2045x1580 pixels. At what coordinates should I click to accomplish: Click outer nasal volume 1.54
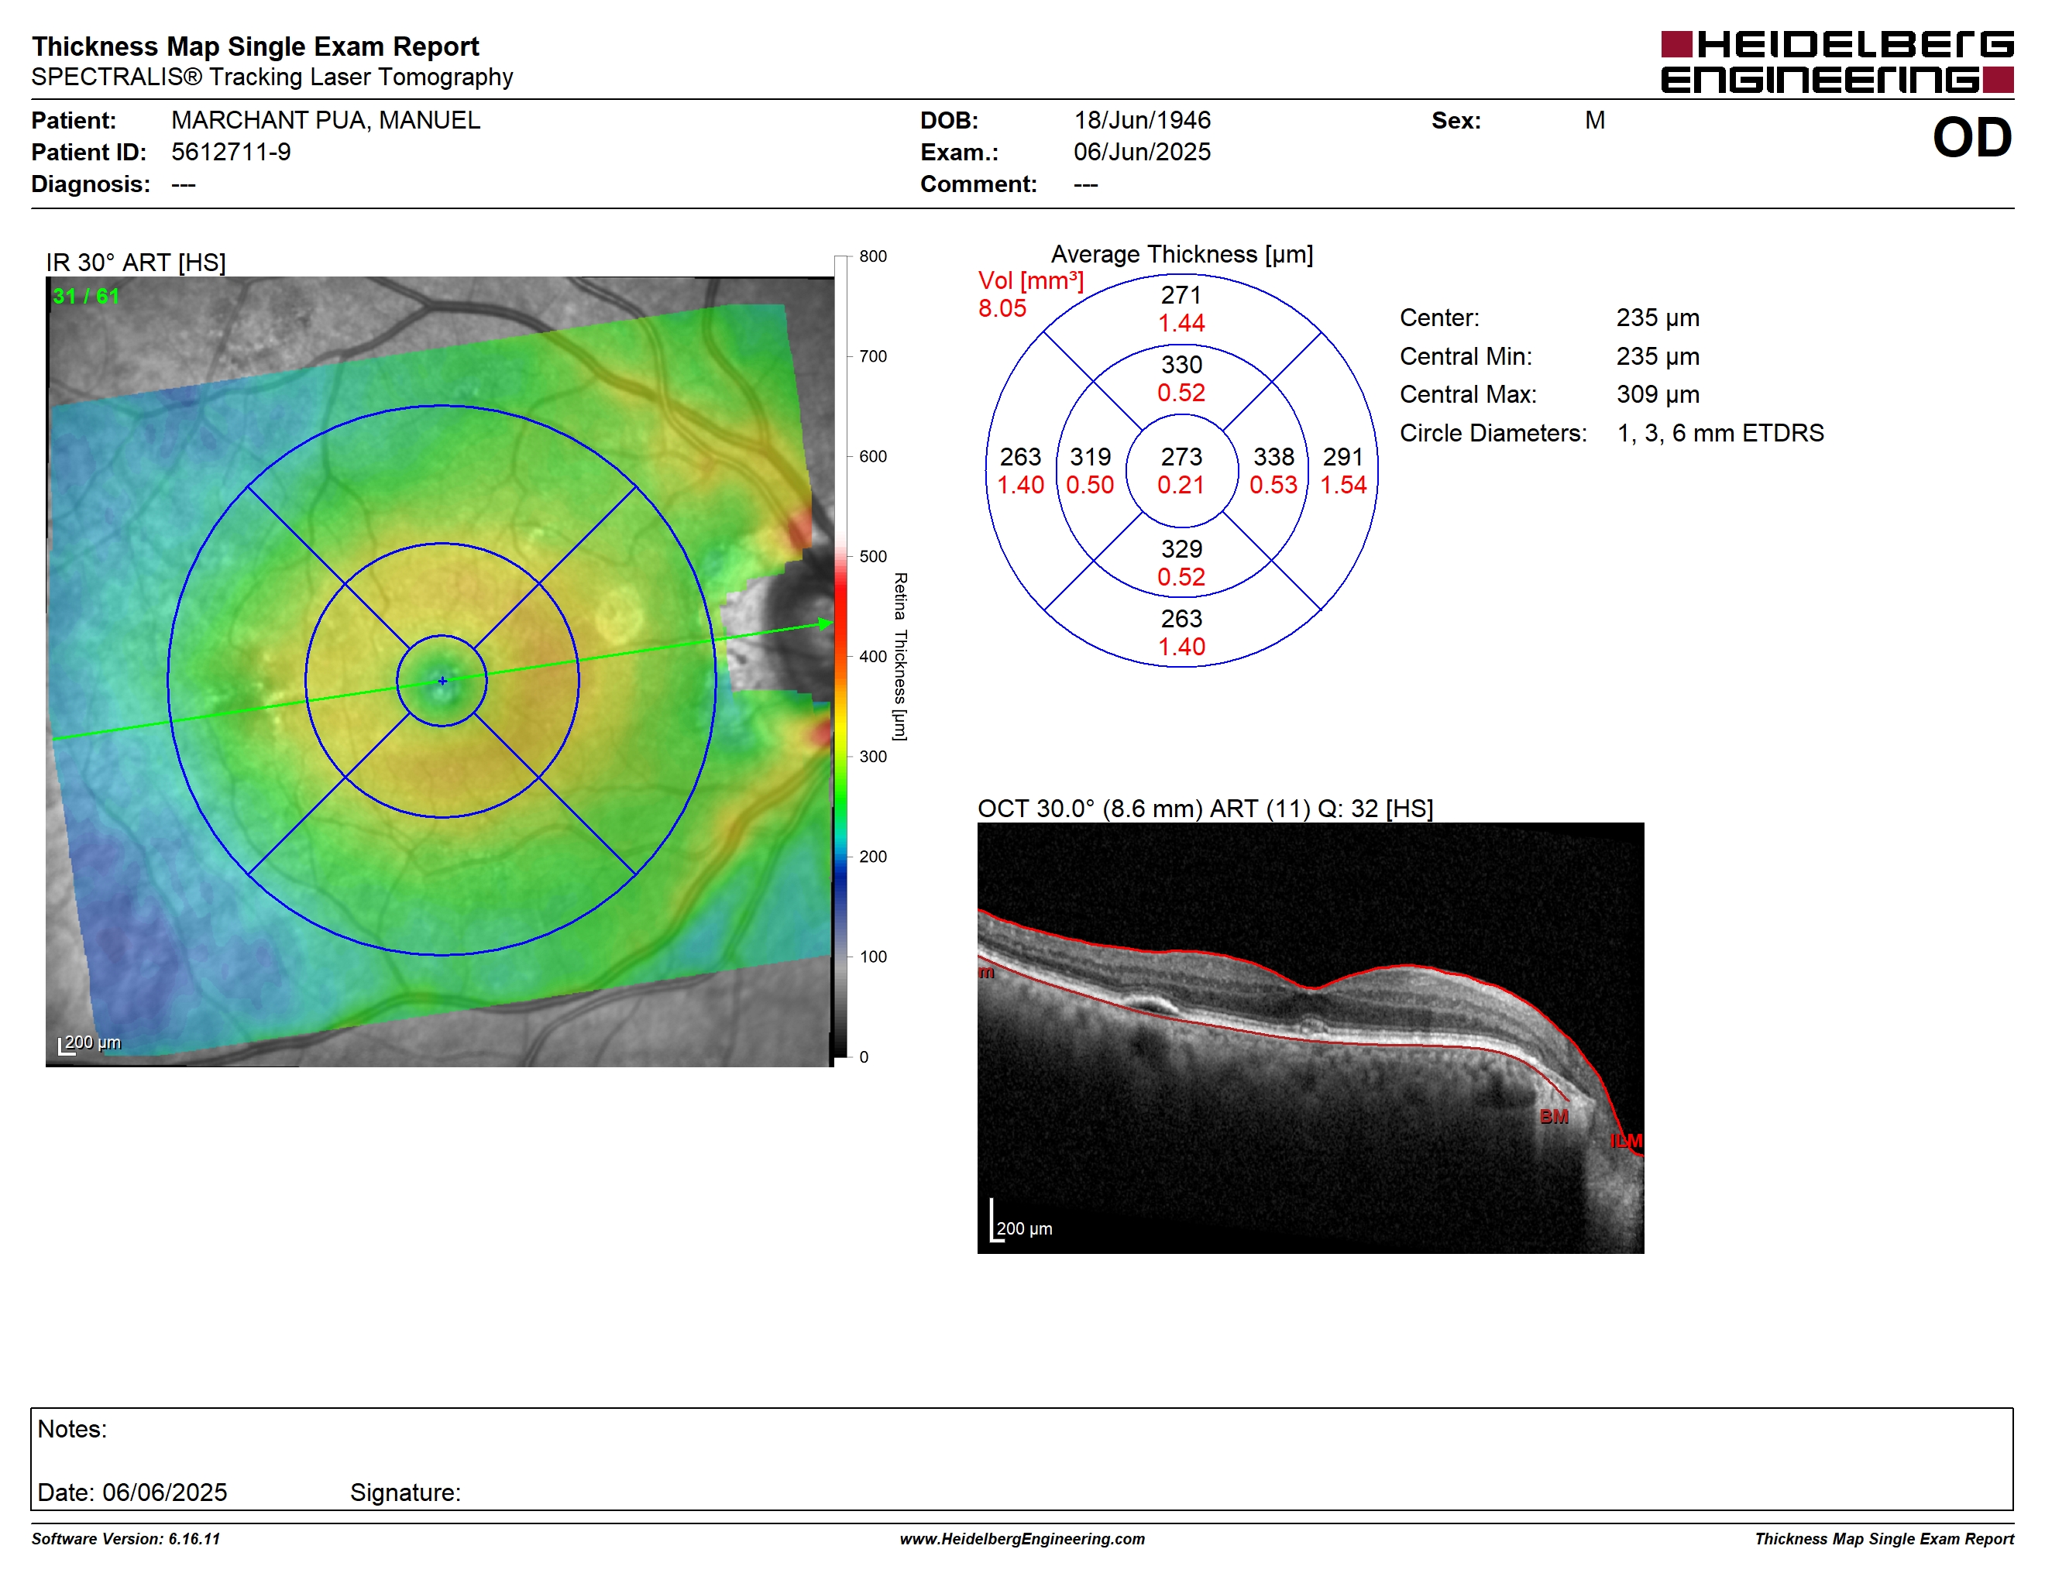pyautogui.click(x=1342, y=485)
